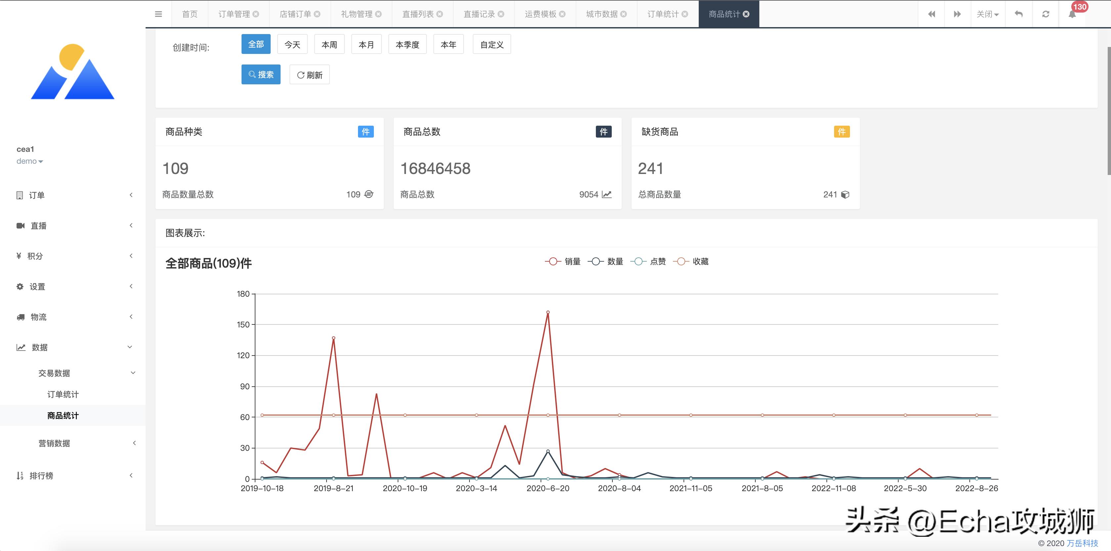1111x551 pixels.
Task: Expand the 营销数据 section
Action: click(x=54, y=443)
